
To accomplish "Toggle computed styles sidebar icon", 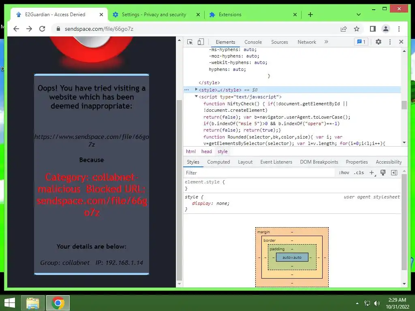I will pyautogui.click(x=394, y=173).
